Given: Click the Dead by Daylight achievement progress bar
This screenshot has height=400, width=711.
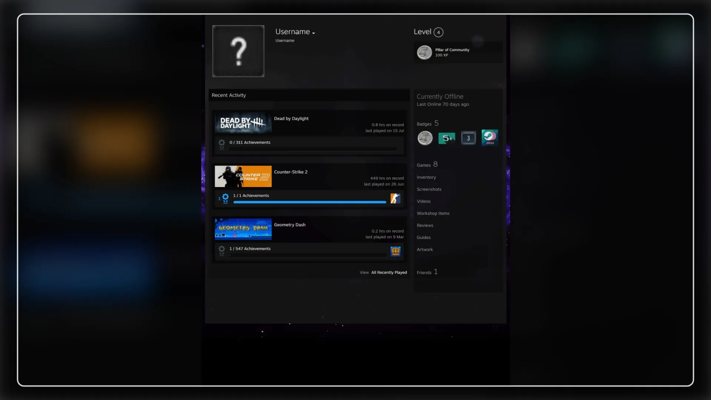Looking at the screenshot, I should 313,149.
